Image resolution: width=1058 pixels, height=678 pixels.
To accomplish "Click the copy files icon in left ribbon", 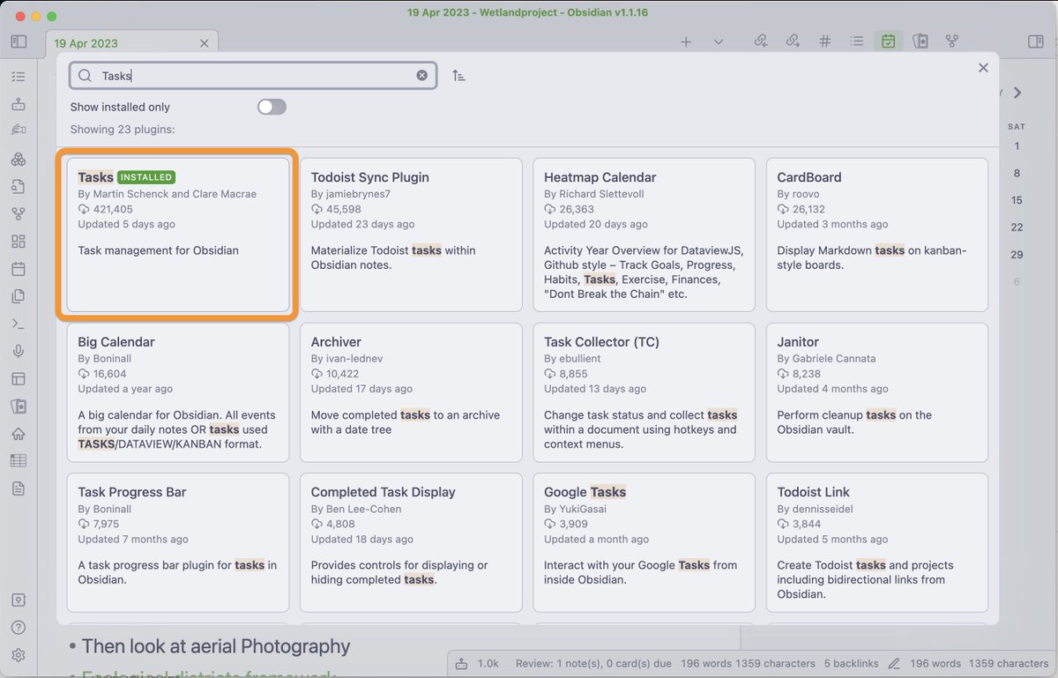I will point(19,296).
